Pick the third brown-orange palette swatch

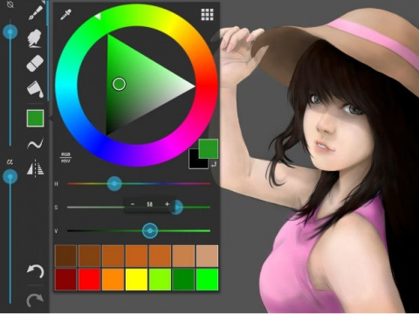pyautogui.click(x=113, y=256)
